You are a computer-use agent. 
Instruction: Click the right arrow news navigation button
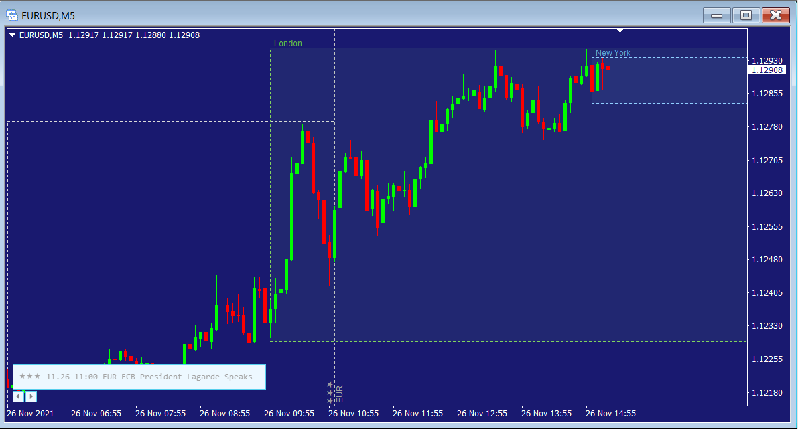coord(31,396)
